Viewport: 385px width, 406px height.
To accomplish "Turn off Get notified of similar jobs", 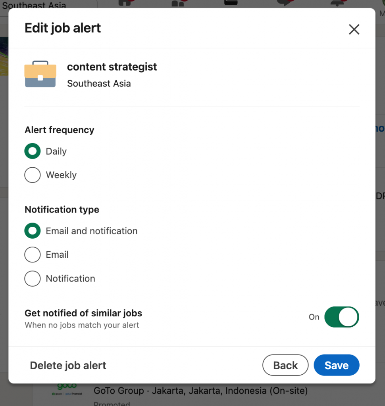I will coord(341,317).
